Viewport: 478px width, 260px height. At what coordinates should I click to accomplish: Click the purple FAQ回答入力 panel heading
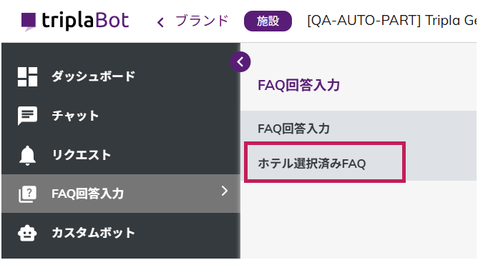[299, 85]
